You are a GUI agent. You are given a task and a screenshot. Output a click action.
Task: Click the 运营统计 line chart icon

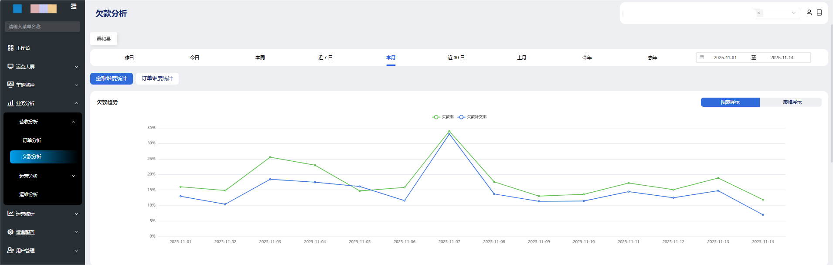coord(10,214)
